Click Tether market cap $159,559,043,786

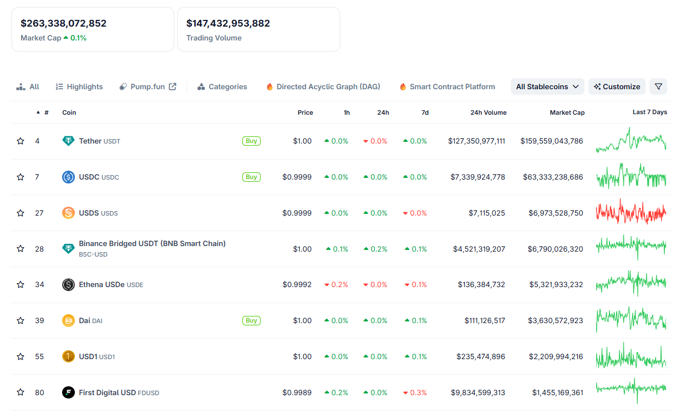pyautogui.click(x=552, y=141)
